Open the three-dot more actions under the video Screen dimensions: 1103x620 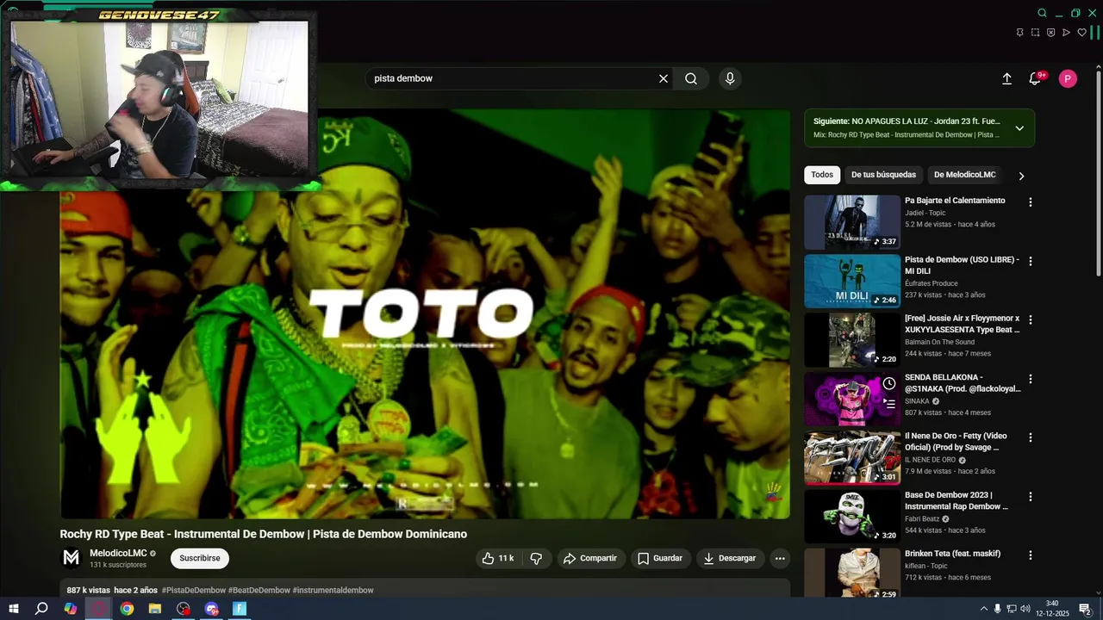(x=780, y=558)
